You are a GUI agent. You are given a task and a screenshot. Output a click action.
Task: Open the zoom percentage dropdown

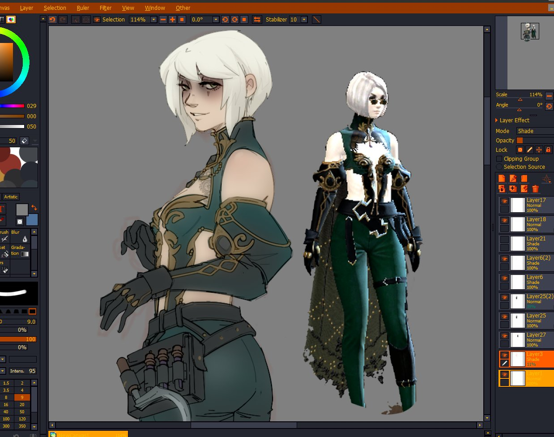pyautogui.click(x=153, y=19)
